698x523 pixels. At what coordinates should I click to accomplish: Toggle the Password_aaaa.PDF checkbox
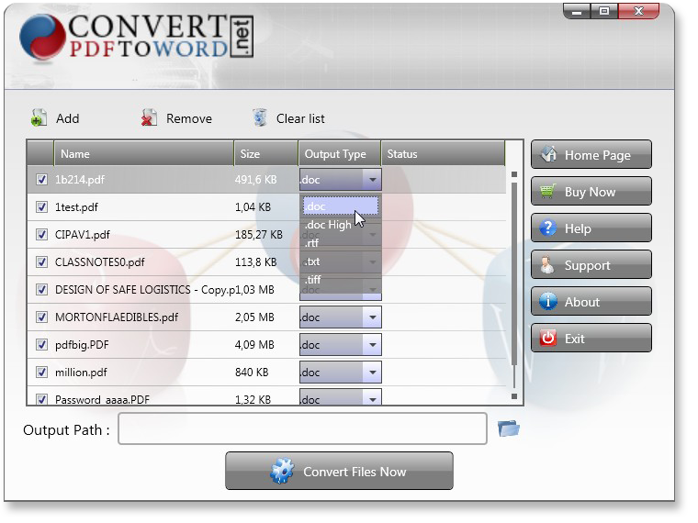(x=42, y=399)
